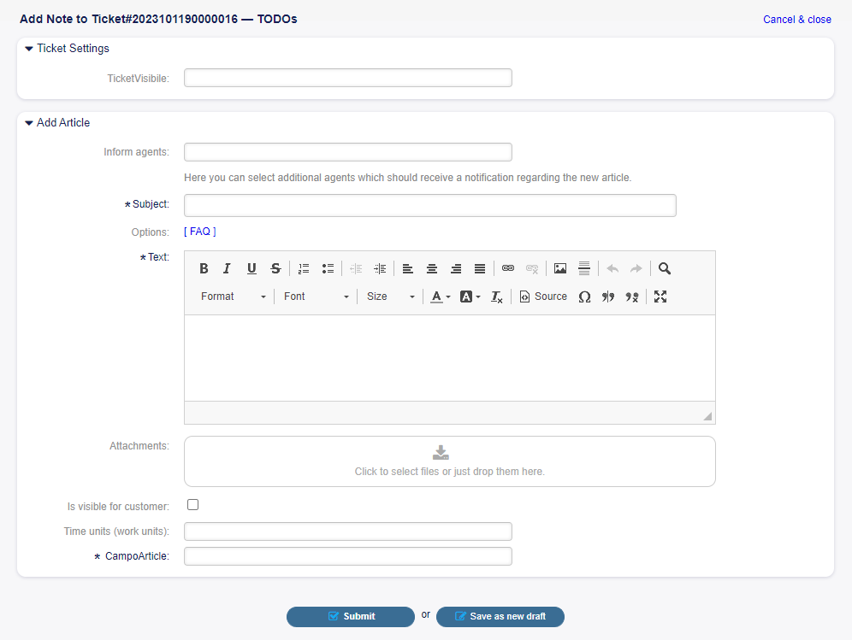Insert a special character with the Omega icon
The height and width of the screenshot is (640, 852).
pos(584,297)
